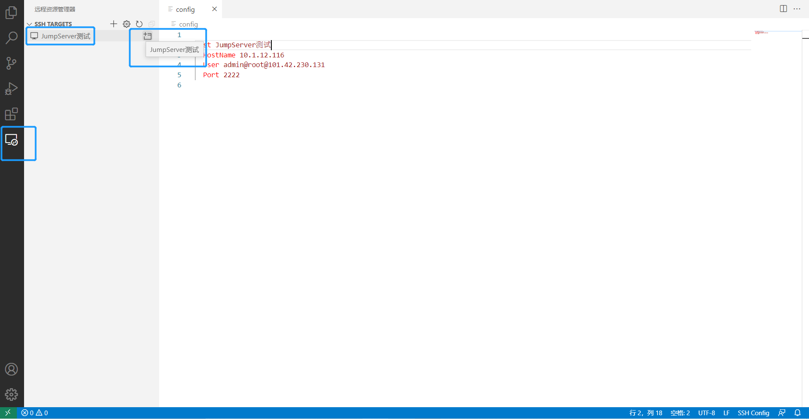
Task: Open the Manage settings gear icon
Action: [x=126, y=24]
